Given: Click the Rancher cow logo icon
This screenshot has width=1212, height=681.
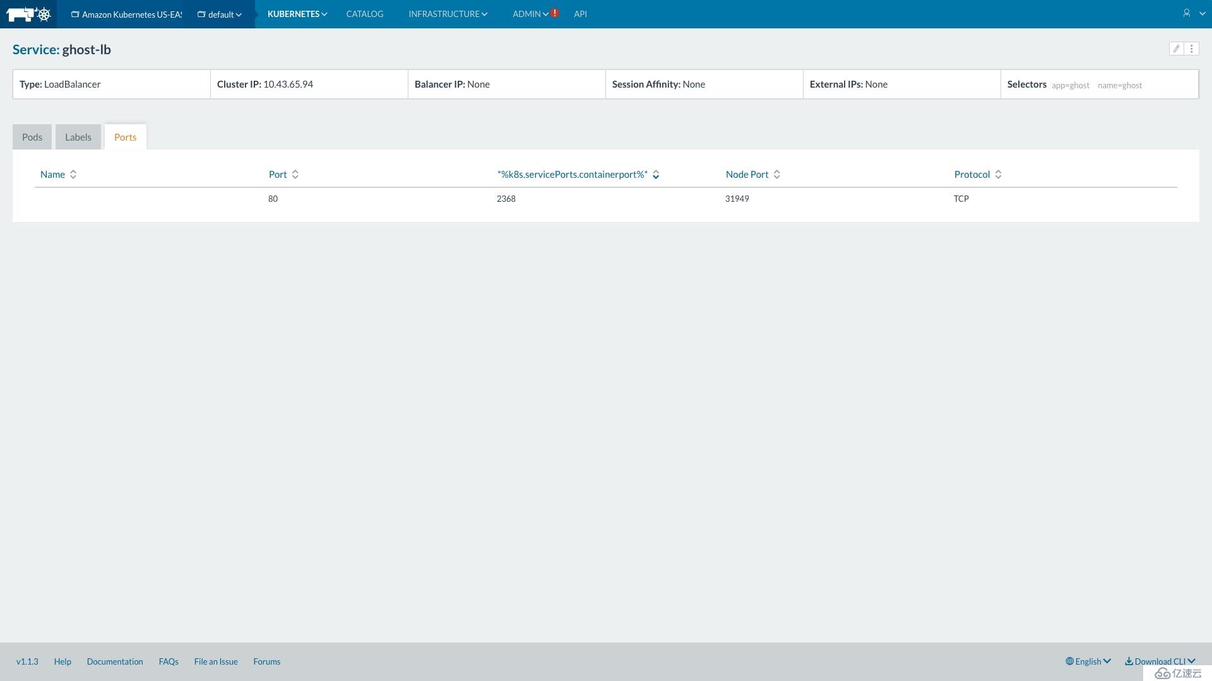Looking at the screenshot, I should pyautogui.click(x=28, y=14).
